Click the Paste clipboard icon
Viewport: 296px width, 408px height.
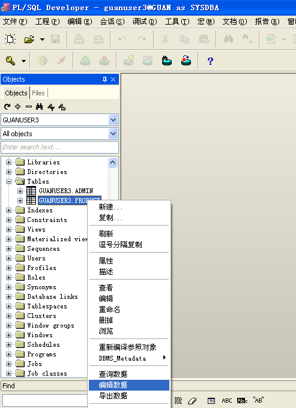[x=204, y=39]
